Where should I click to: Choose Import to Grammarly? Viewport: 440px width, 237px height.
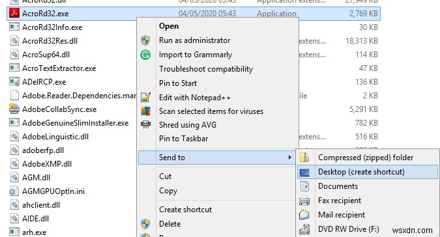[x=196, y=55]
